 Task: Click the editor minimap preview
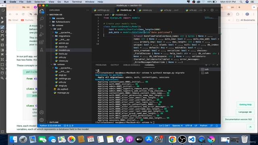click(211, 18)
